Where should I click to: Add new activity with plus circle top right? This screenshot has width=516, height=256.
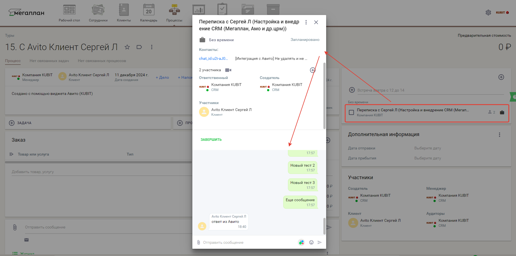[501, 77]
